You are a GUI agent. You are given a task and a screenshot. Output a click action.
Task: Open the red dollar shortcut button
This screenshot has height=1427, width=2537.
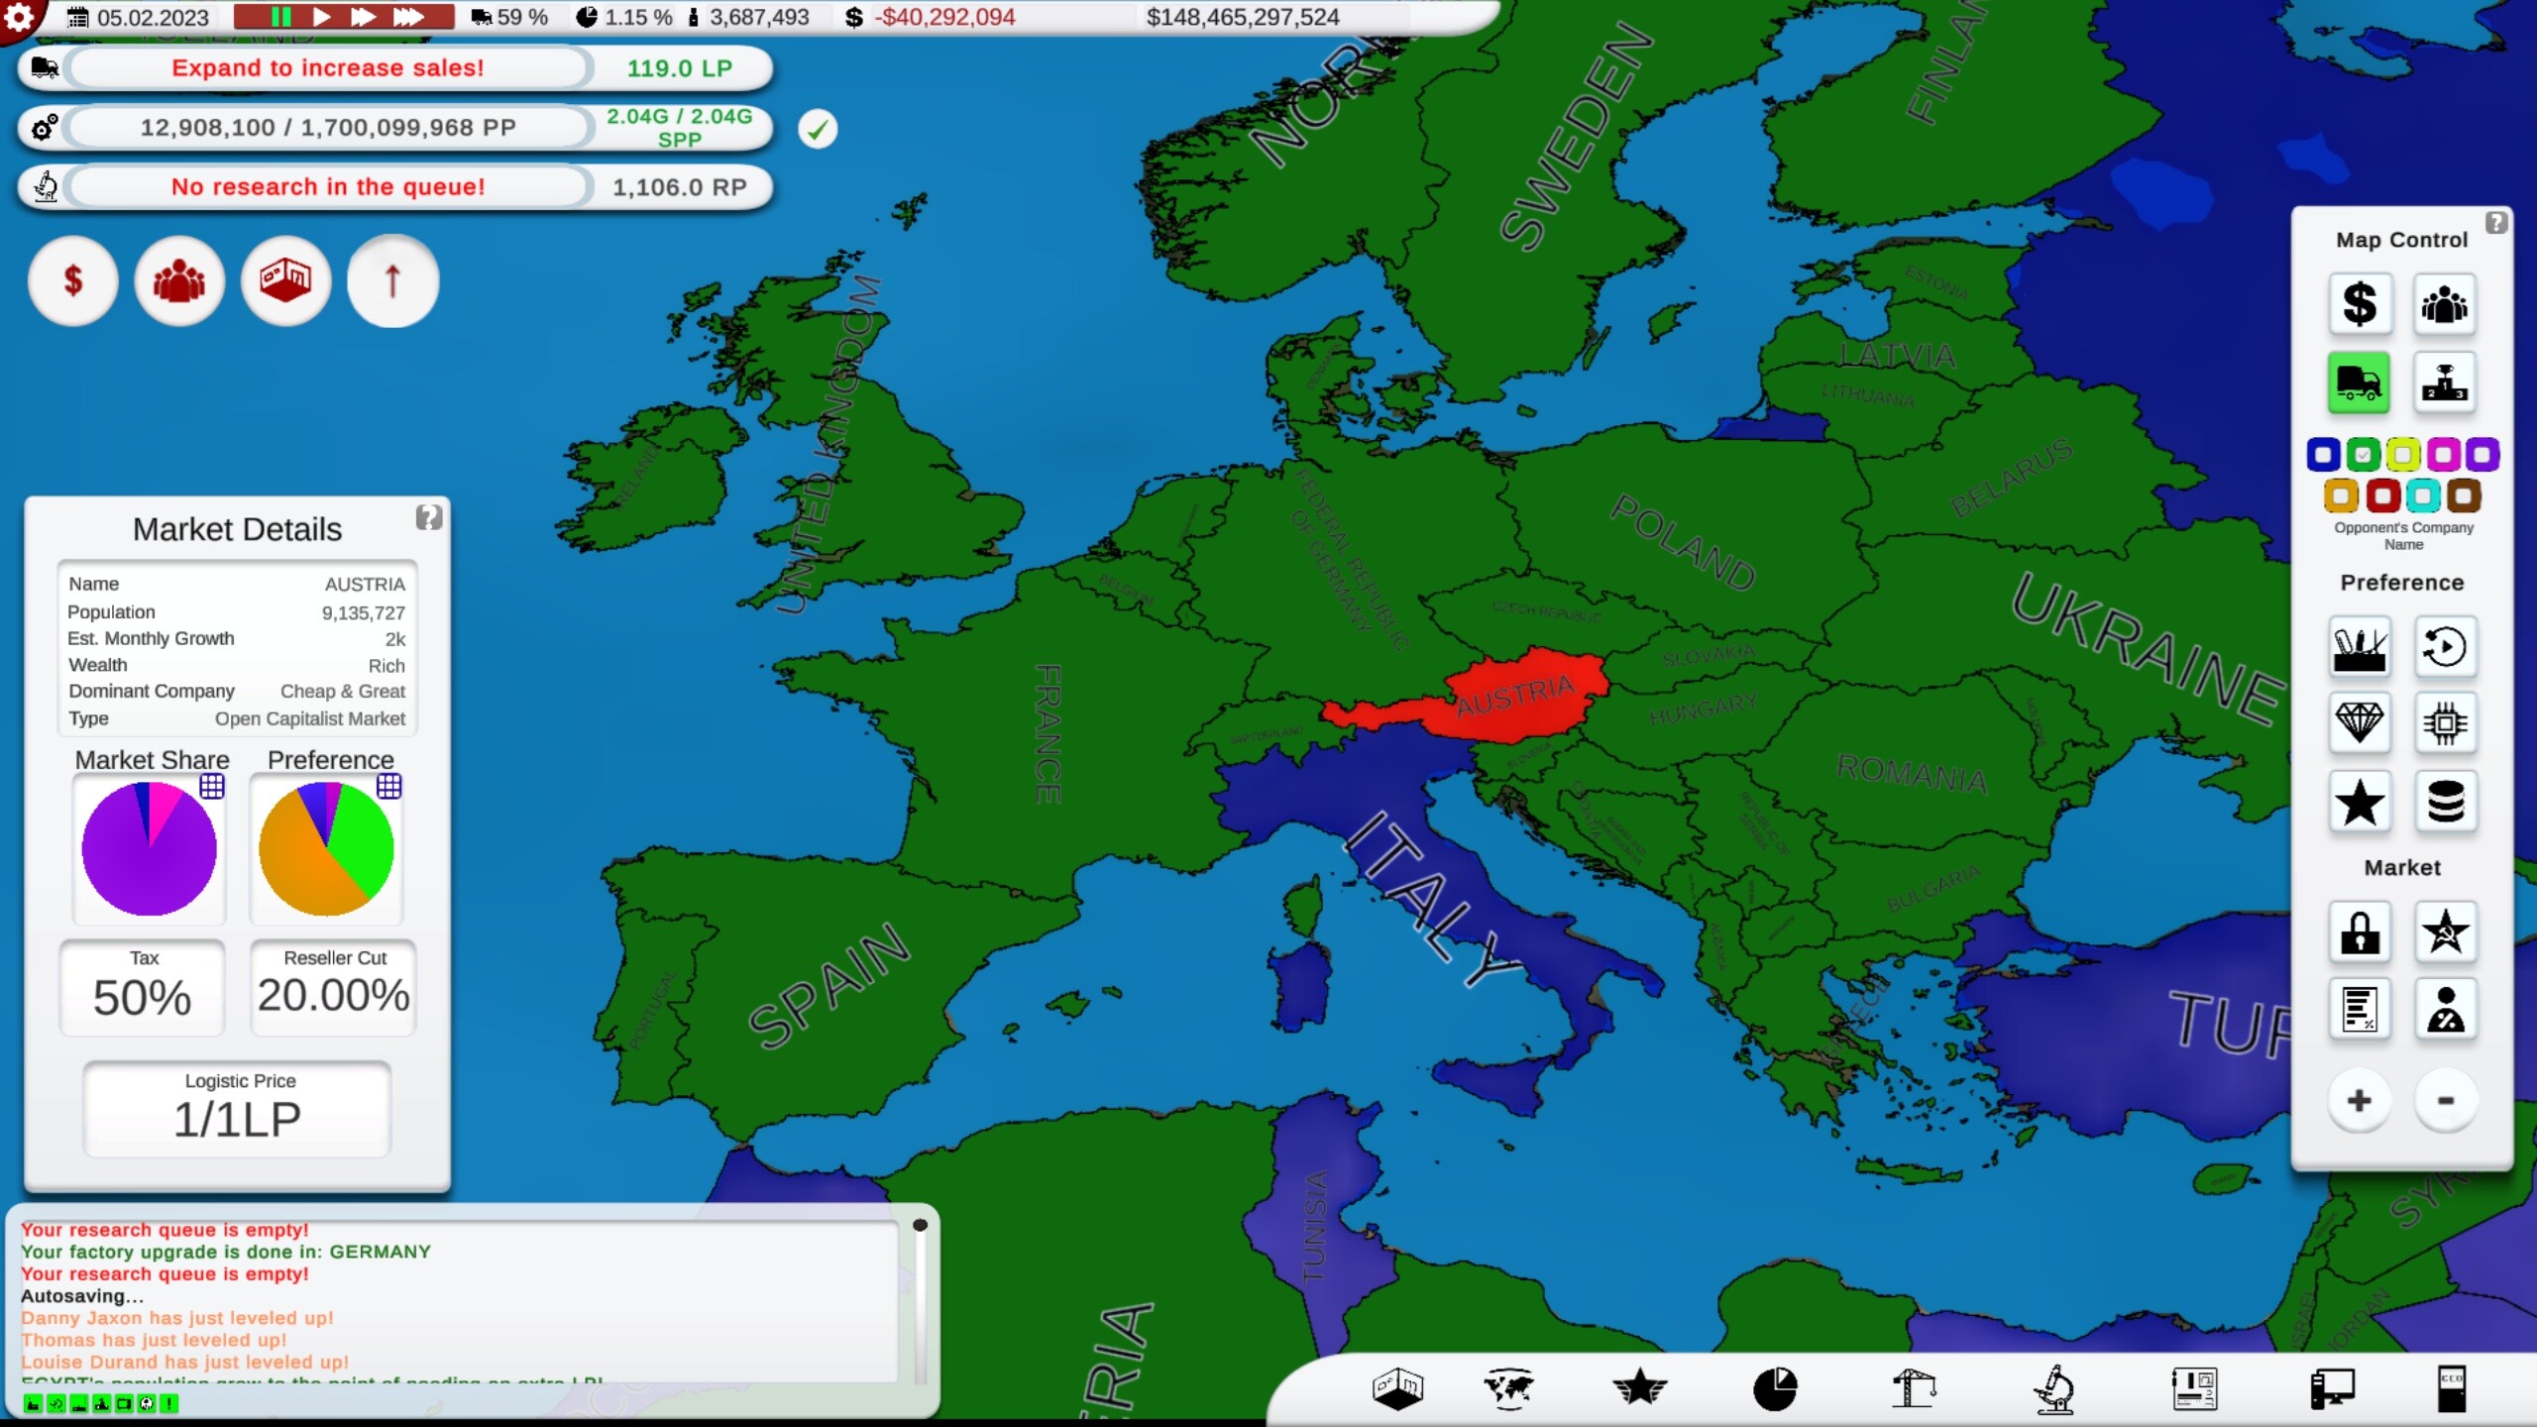pyautogui.click(x=73, y=281)
